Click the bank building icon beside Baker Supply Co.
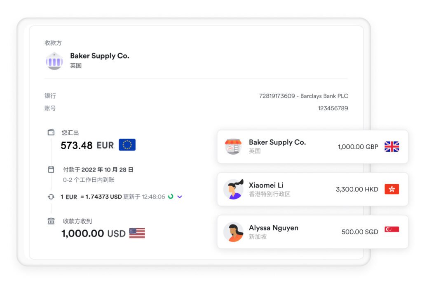Screen dimensions: 422x285 click(x=54, y=61)
